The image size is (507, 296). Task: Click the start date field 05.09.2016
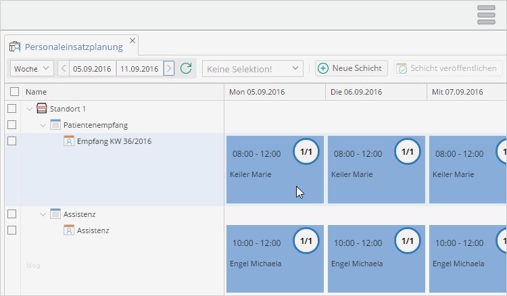tap(93, 68)
